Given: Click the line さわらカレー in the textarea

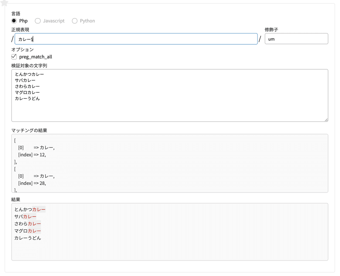Looking at the screenshot, I should click(27, 86).
